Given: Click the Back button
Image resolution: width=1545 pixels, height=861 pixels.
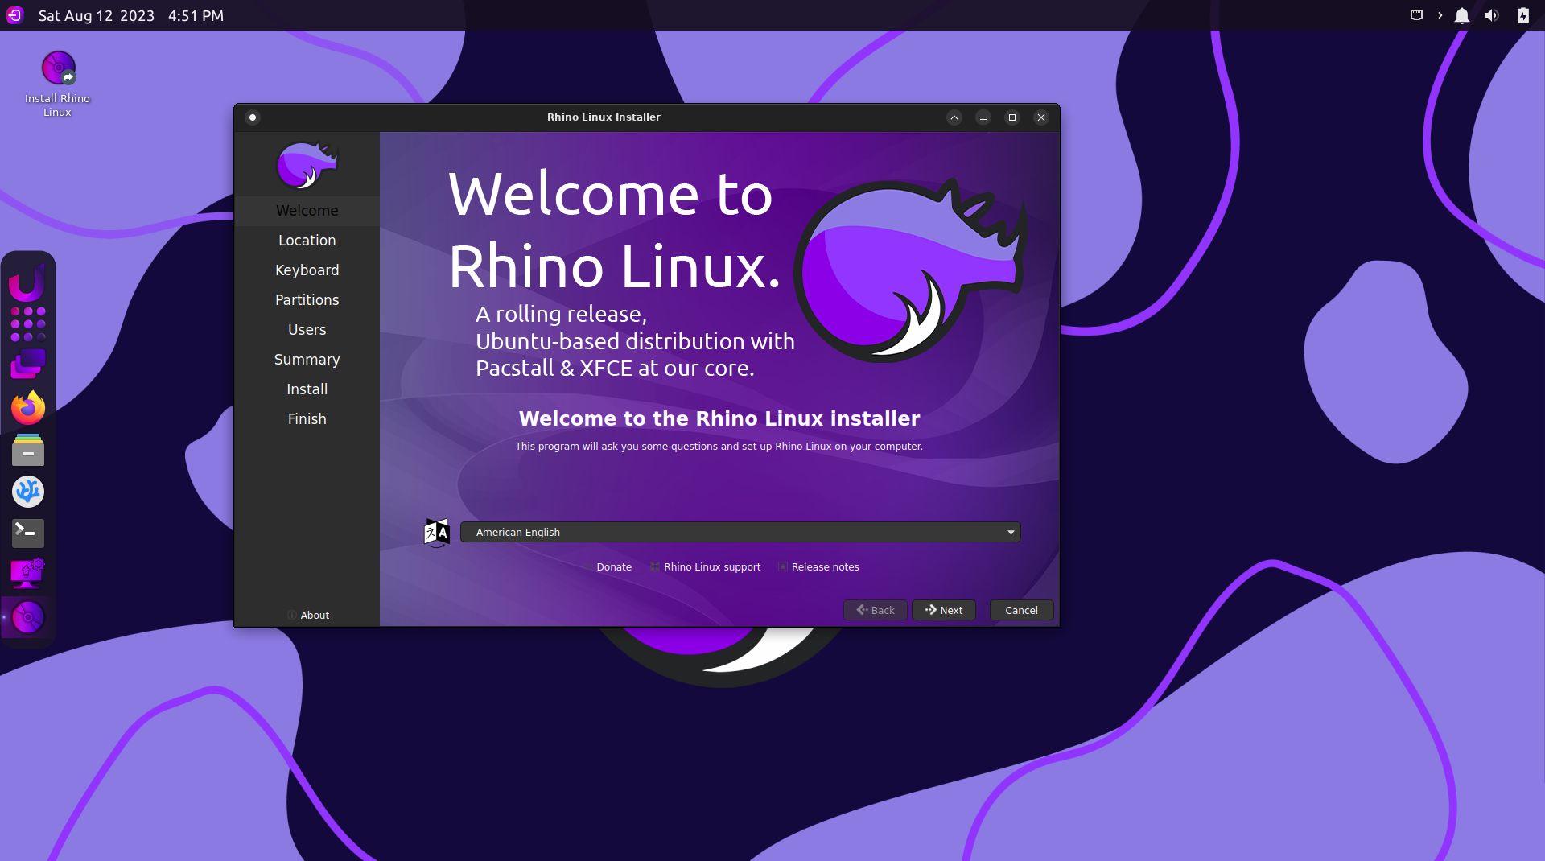Looking at the screenshot, I should click(875, 610).
